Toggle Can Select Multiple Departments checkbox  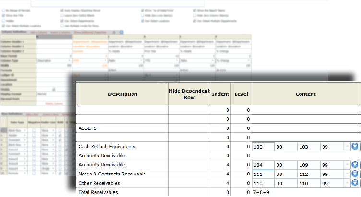click(193, 21)
